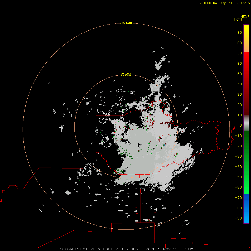This screenshot has width=251, height=251.
Task: Click the 70 value on velocity scale
Action: [240, 53]
